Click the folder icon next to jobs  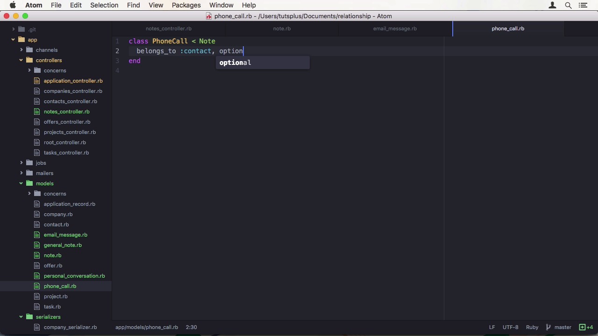point(29,163)
